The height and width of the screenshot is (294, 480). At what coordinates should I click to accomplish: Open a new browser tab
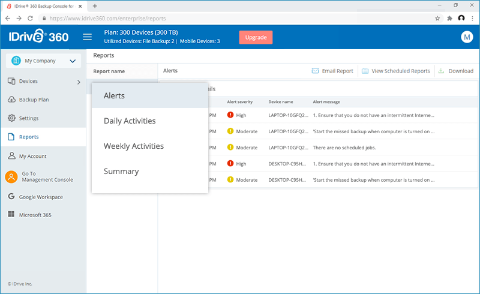pyautogui.click(x=95, y=6)
